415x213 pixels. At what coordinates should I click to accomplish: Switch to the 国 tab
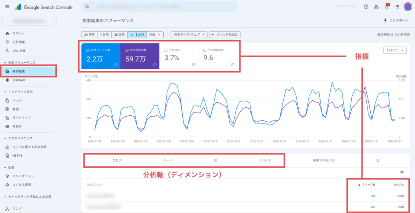click(216, 160)
